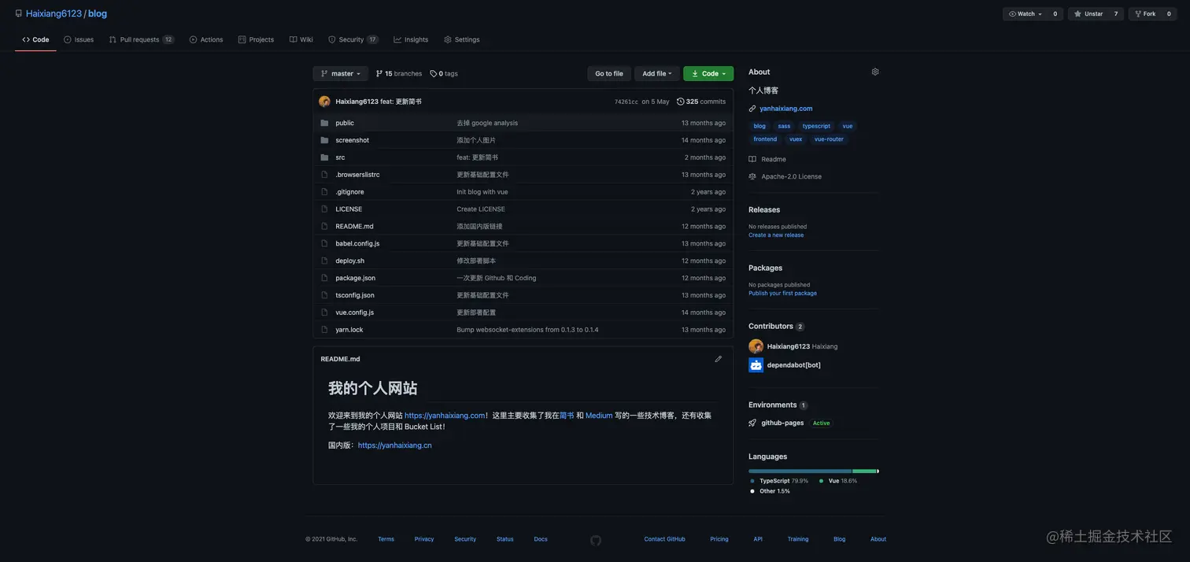
Task: Open the Medium link in README
Action: [599, 416]
